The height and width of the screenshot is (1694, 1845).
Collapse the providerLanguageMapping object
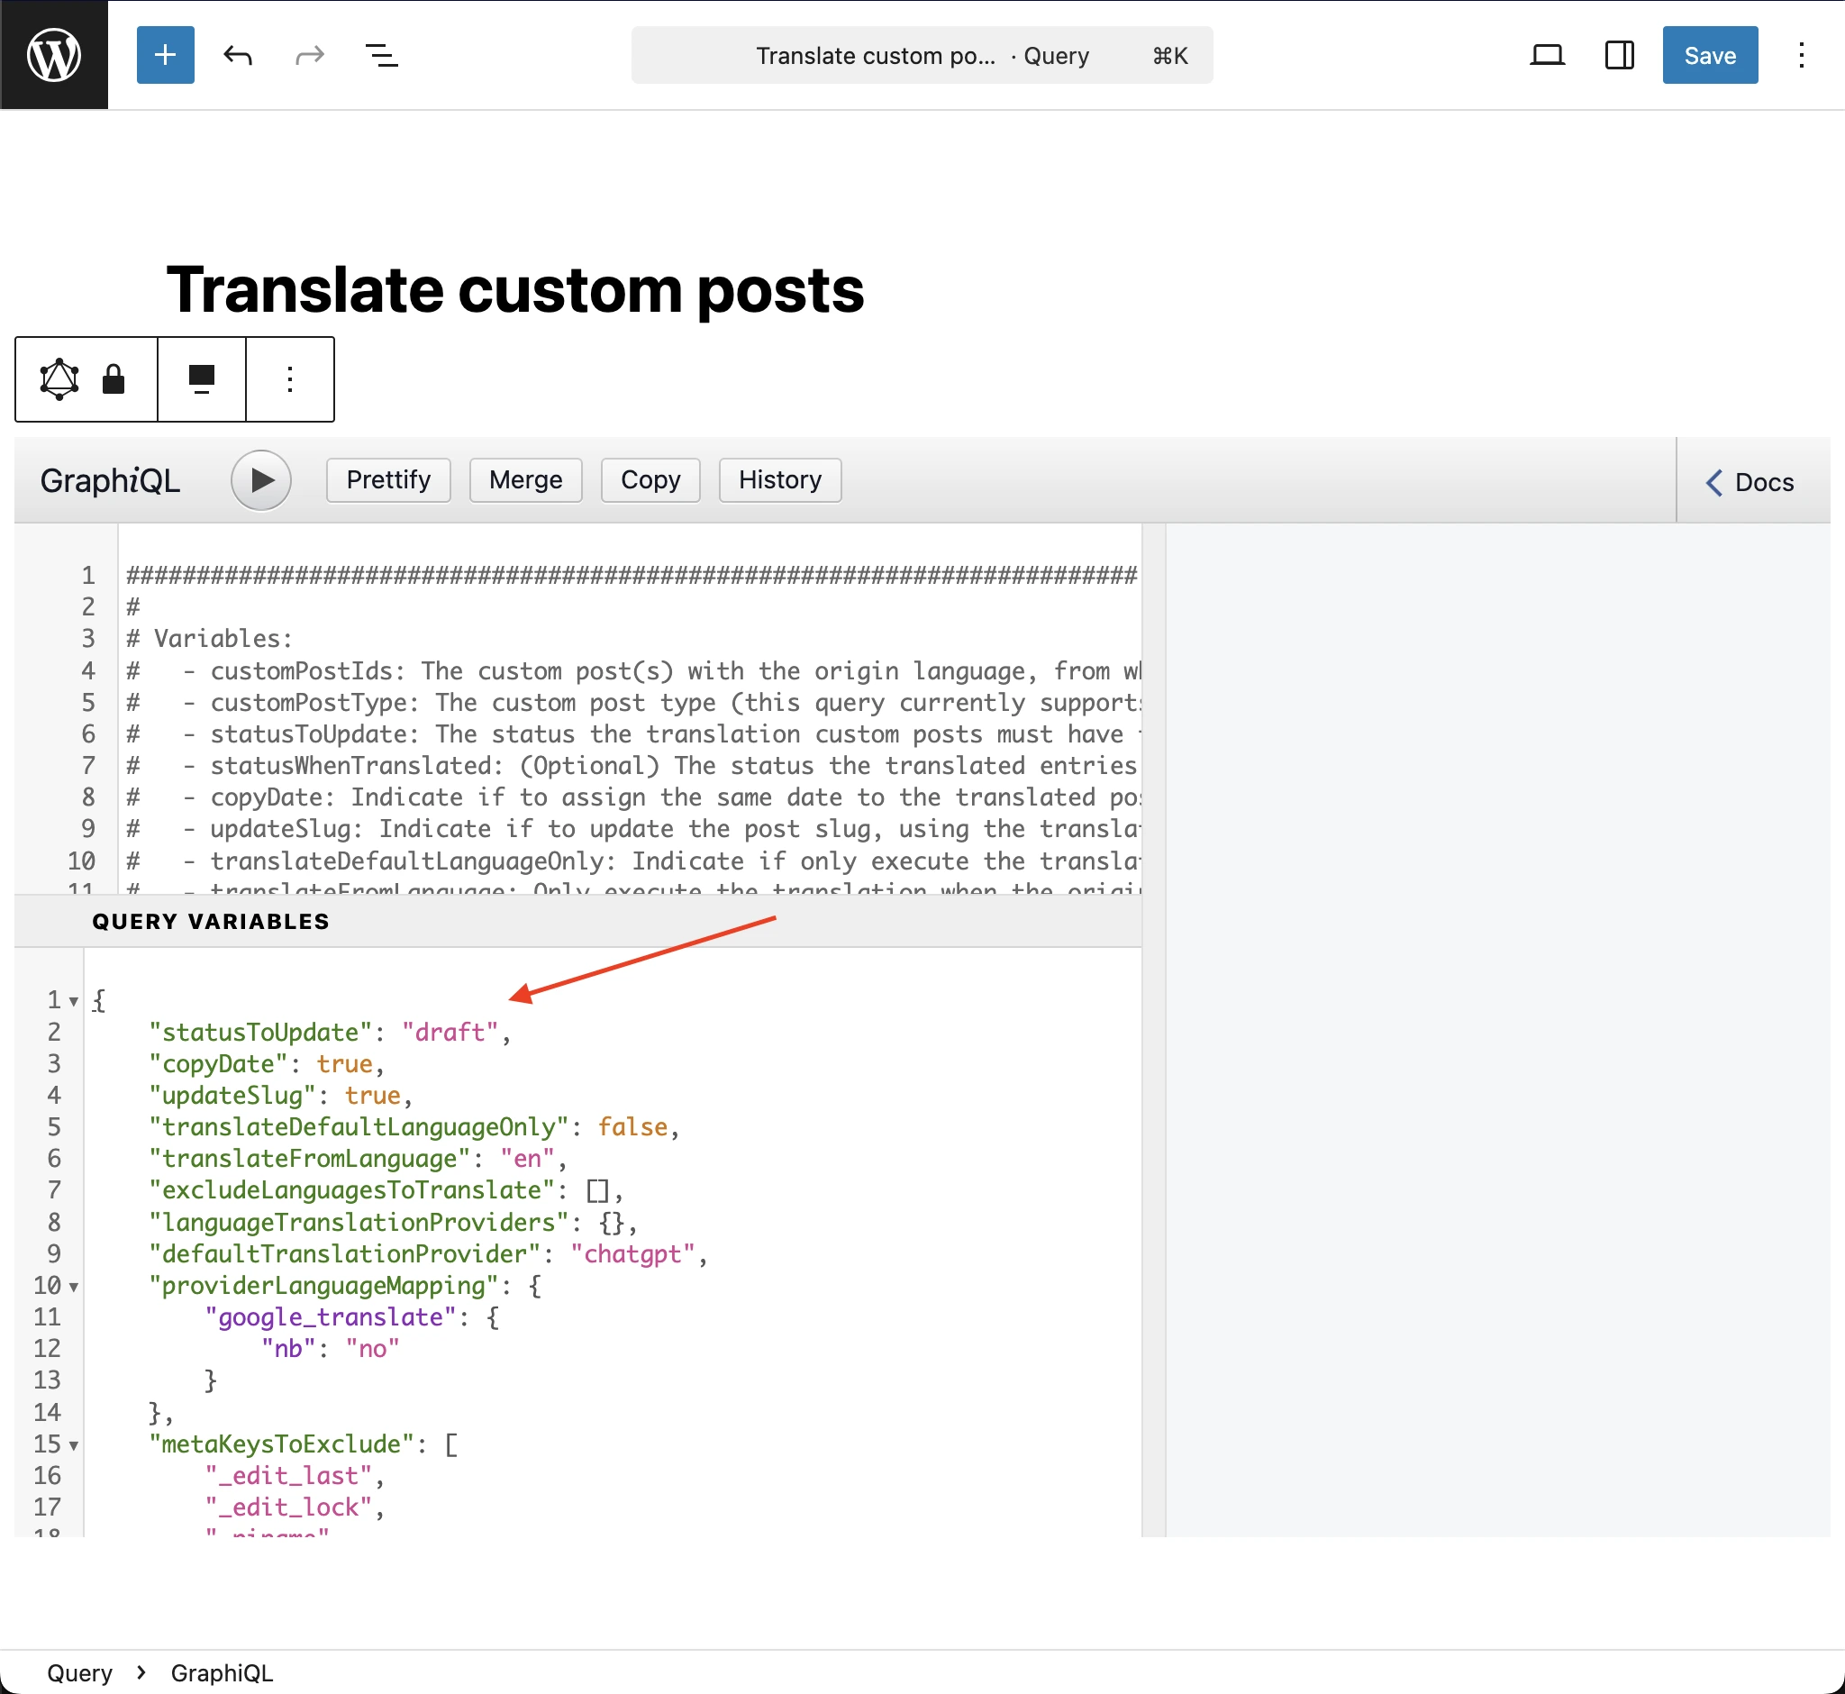point(73,1286)
